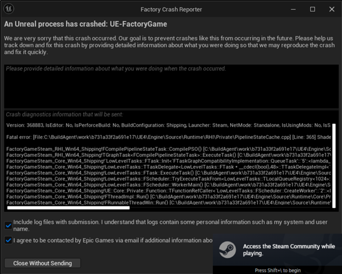Focus the crash description text input box

click(x=171, y=86)
